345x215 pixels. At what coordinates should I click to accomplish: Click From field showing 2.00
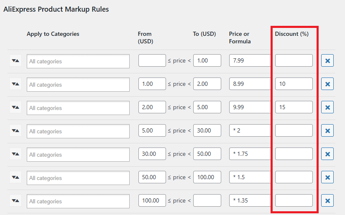pos(152,107)
